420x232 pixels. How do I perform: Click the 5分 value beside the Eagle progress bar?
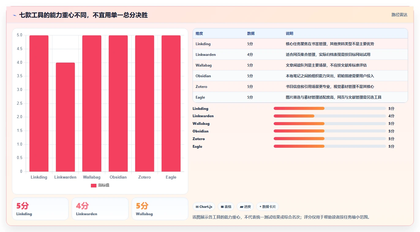[x=392, y=147]
